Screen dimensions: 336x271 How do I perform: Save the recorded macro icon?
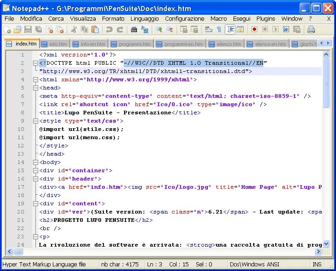coord(297,29)
